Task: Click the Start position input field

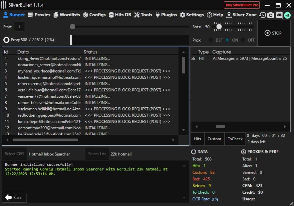Action: point(19,27)
